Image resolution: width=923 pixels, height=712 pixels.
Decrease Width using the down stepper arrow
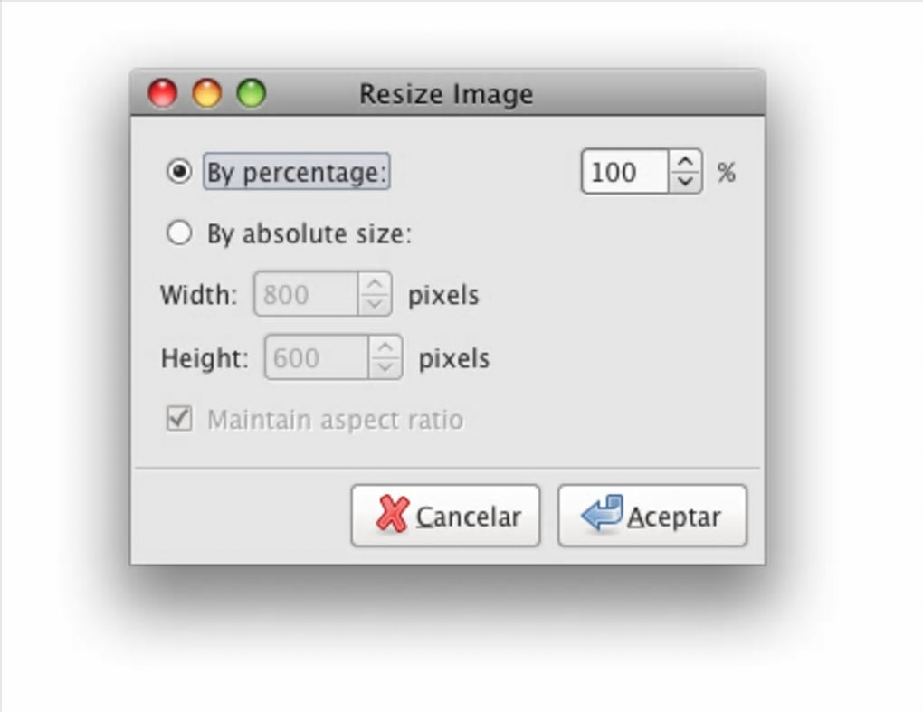[375, 304]
